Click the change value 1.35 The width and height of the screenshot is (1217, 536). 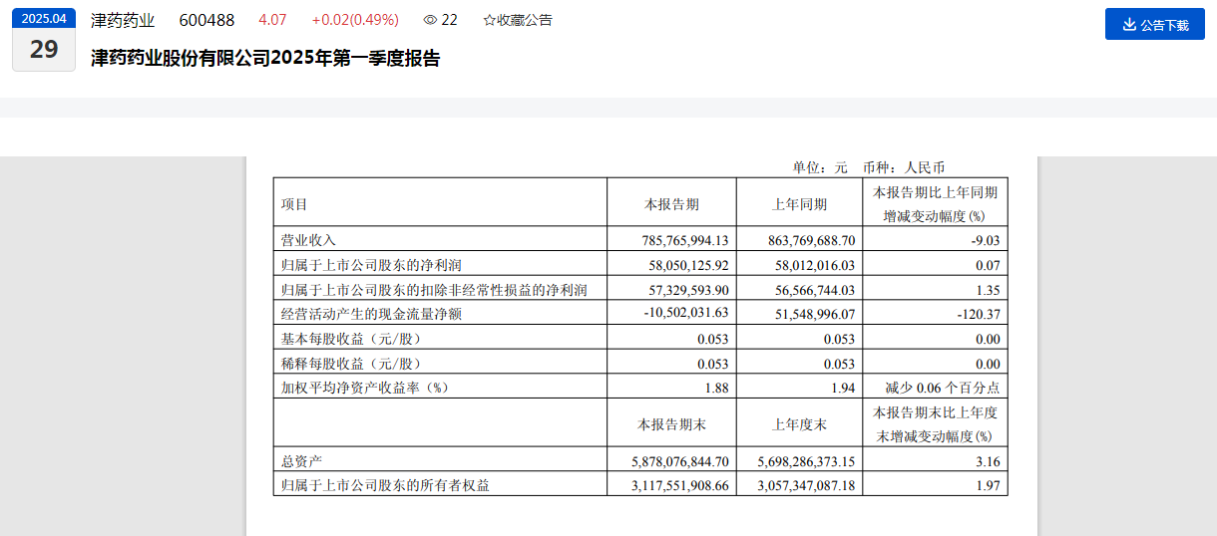pos(989,290)
